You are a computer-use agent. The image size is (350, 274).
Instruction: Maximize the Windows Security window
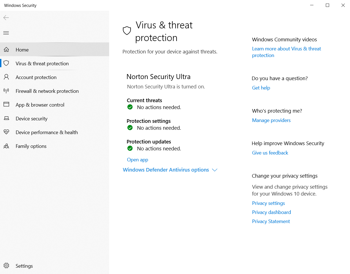click(x=327, y=5)
